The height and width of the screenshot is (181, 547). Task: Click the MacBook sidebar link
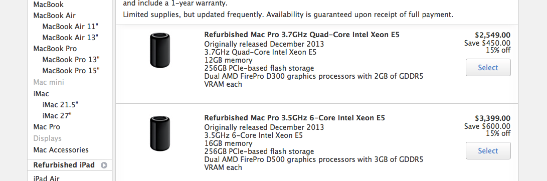pyautogui.click(x=49, y=5)
